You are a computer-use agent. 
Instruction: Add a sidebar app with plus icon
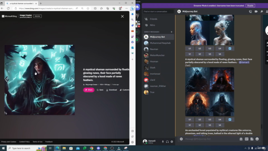[132, 60]
